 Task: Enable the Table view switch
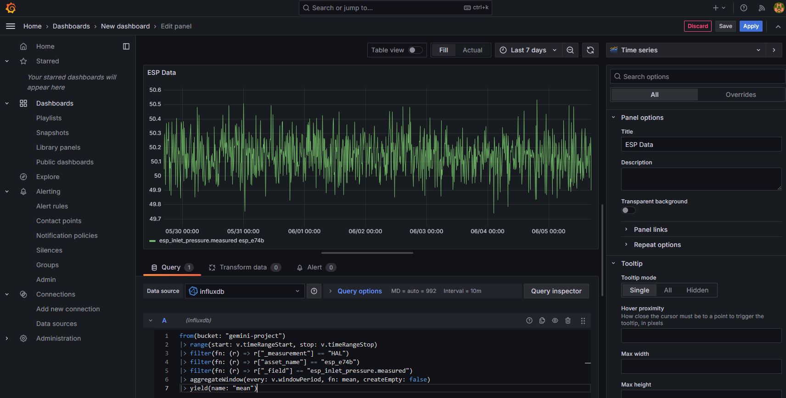coord(415,50)
